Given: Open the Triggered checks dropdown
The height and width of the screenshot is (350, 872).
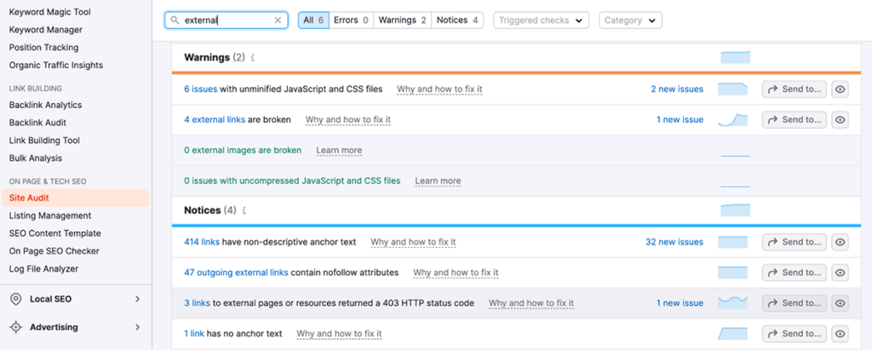Looking at the screenshot, I should pyautogui.click(x=541, y=20).
